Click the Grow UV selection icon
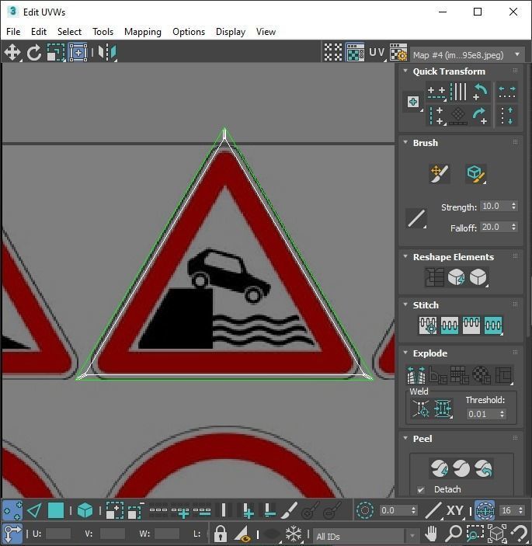 (114, 510)
